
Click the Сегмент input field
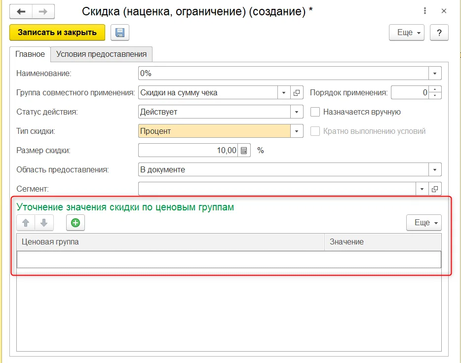click(x=277, y=189)
